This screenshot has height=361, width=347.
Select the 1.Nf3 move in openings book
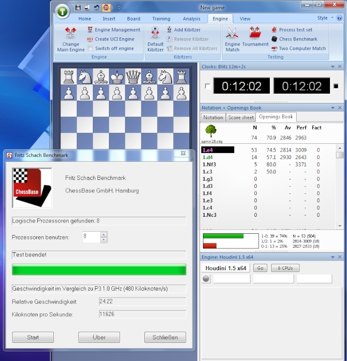point(209,164)
